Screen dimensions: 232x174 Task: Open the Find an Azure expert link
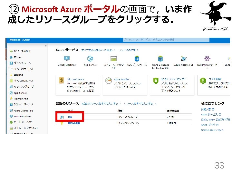click(x=212, y=130)
